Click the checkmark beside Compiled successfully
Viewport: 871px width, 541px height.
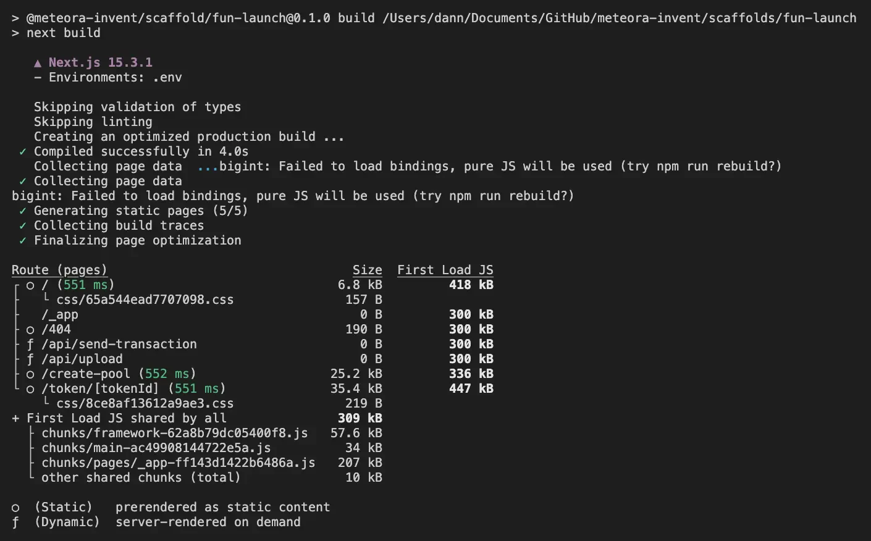pyautogui.click(x=23, y=152)
